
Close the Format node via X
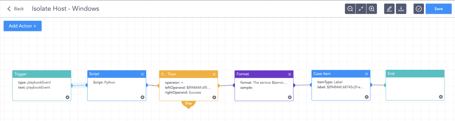pos(290,74)
